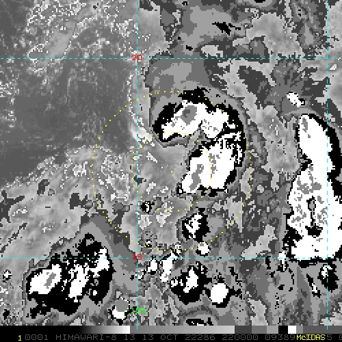Click intersection of 20 latitude and left meridian
Screen dimensions: 342x342
(137, 58)
